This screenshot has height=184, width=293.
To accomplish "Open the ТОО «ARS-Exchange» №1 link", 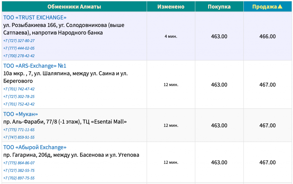I will [35, 66].
